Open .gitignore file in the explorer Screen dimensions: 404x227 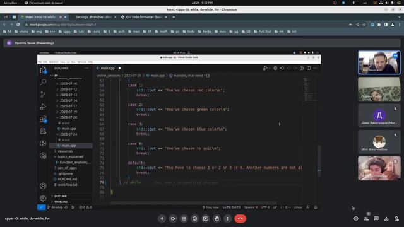(65, 174)
